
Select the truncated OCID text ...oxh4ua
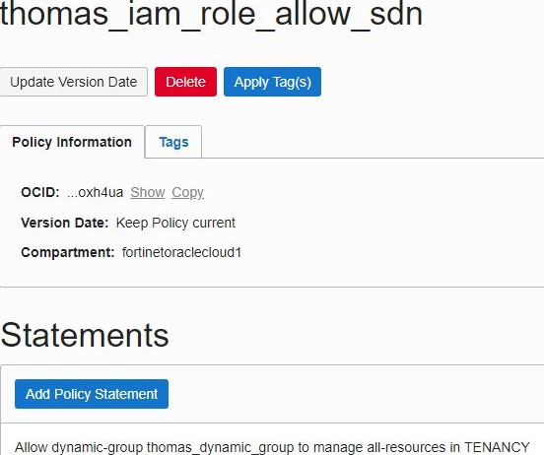click(x=95, y=192)
